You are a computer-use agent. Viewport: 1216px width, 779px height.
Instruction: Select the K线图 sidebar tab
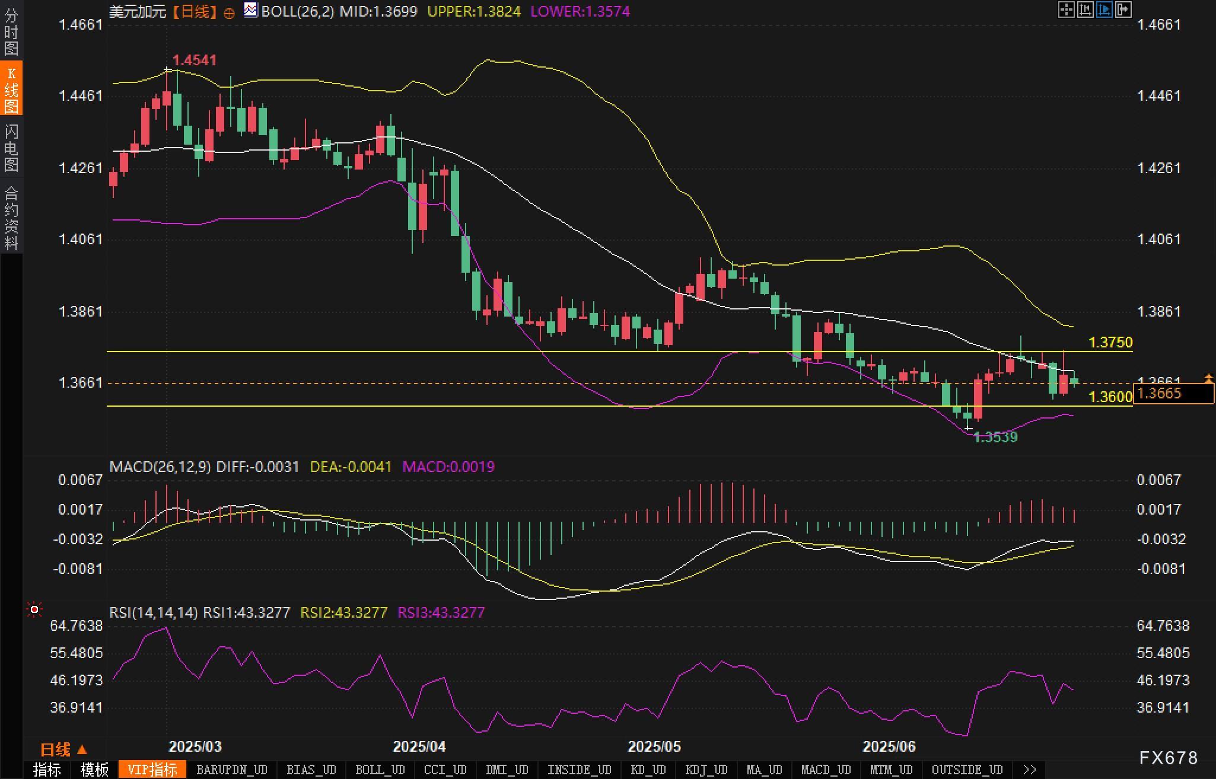[x=11, y=89]
